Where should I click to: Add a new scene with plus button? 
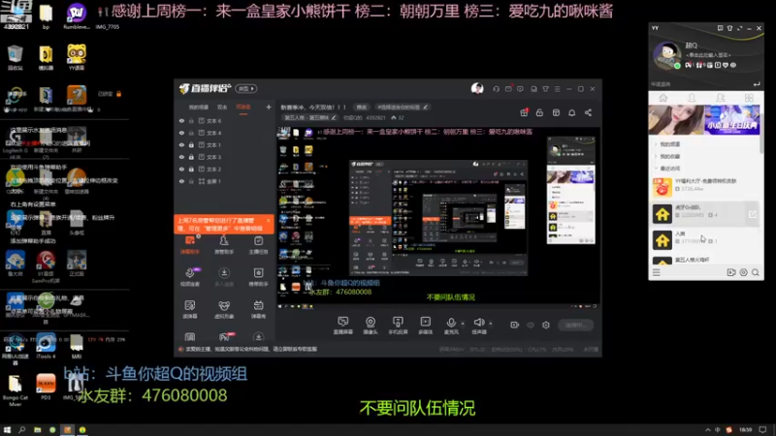(x=269, y=107)
